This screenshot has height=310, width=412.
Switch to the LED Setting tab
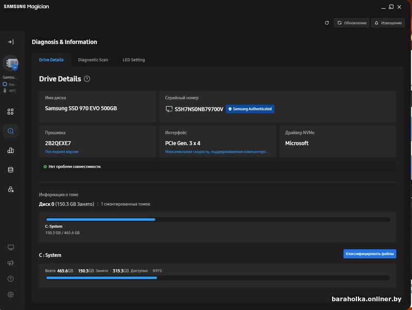click(133, 60)
